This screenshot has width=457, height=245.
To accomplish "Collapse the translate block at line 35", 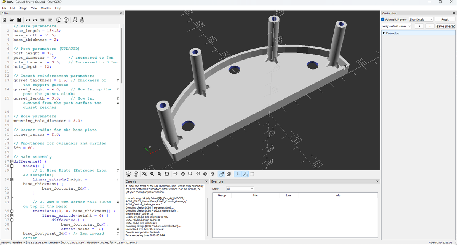I will click(11, 211).
